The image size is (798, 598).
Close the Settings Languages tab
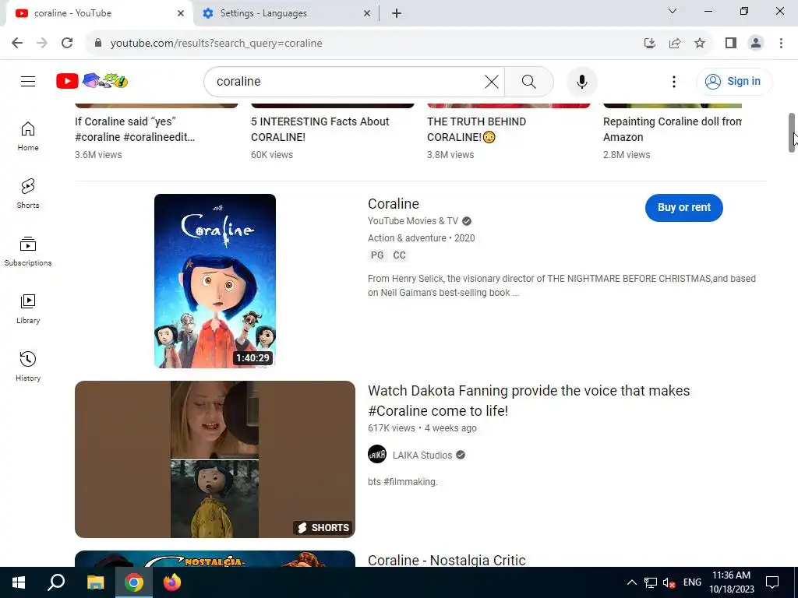[x=367, y=13]
